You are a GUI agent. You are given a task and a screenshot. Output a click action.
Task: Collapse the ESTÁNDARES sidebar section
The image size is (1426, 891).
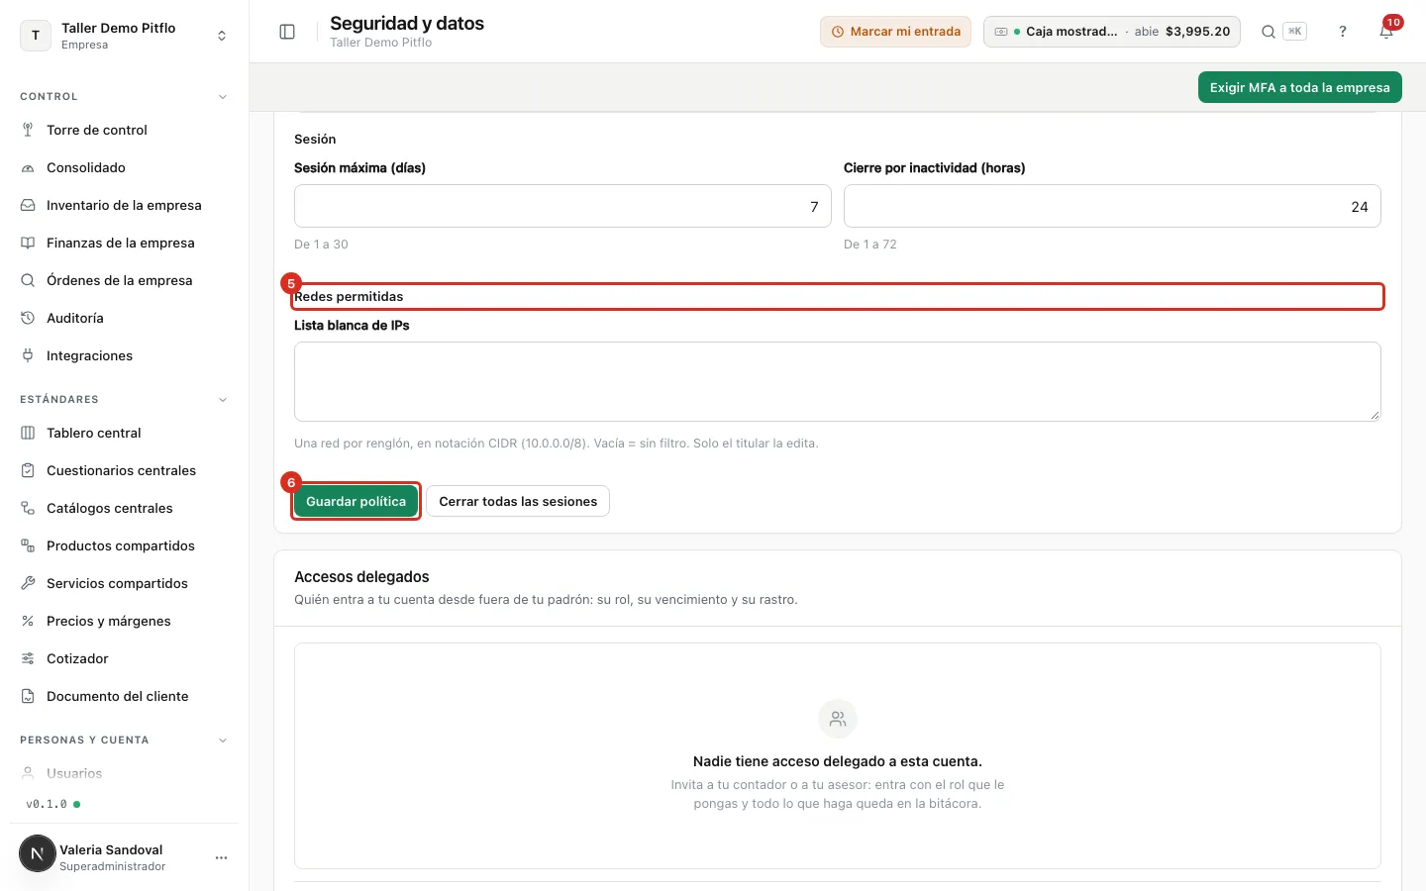[x=223, y=400]
